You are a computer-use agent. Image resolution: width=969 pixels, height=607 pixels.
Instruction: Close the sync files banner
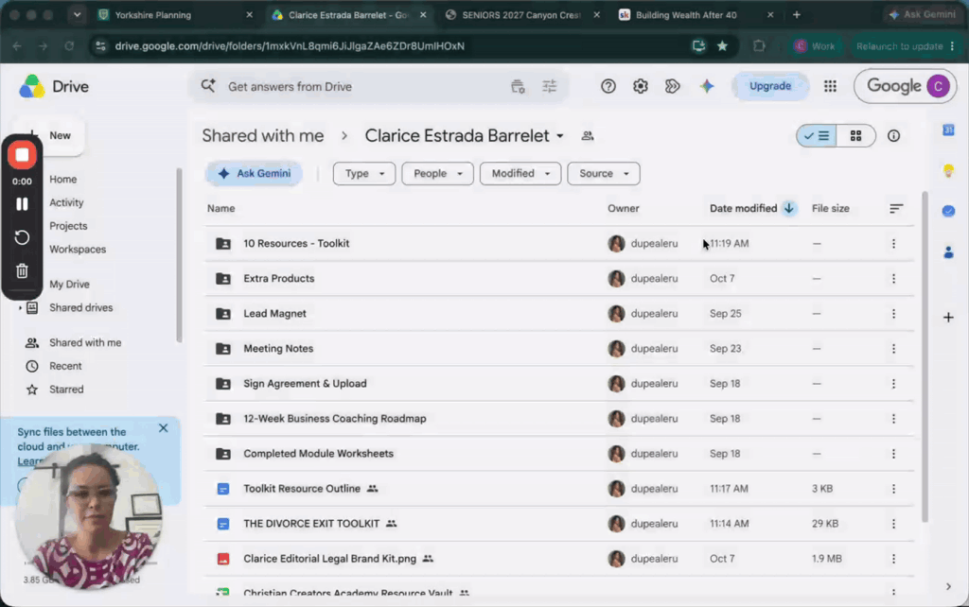[x=163, y=428]
